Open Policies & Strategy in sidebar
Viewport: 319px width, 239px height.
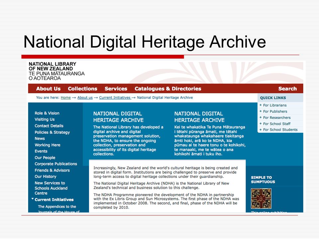click(52, 132)
